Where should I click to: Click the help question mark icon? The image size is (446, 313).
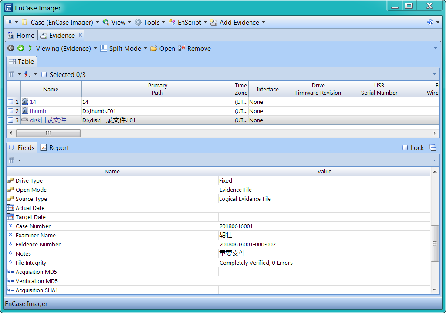tap(430, 23)
